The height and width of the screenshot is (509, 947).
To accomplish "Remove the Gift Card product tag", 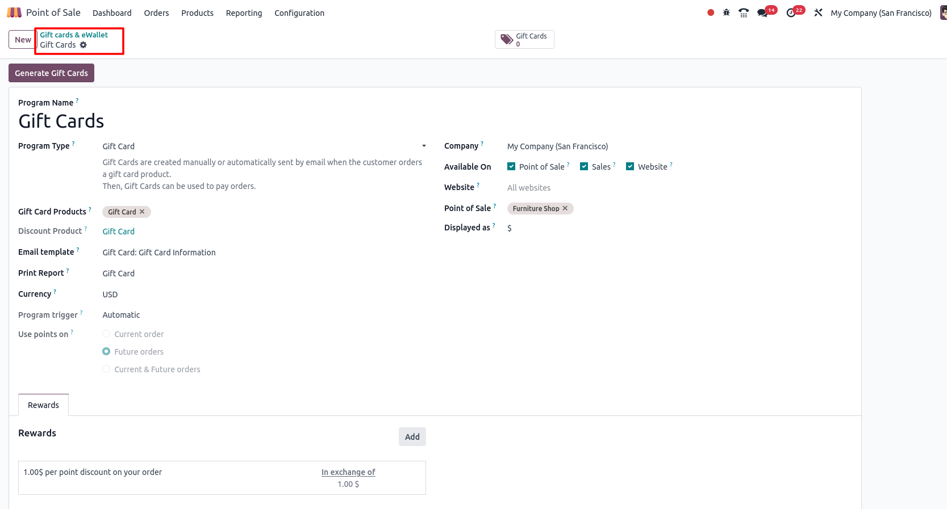I will [142, 212].
